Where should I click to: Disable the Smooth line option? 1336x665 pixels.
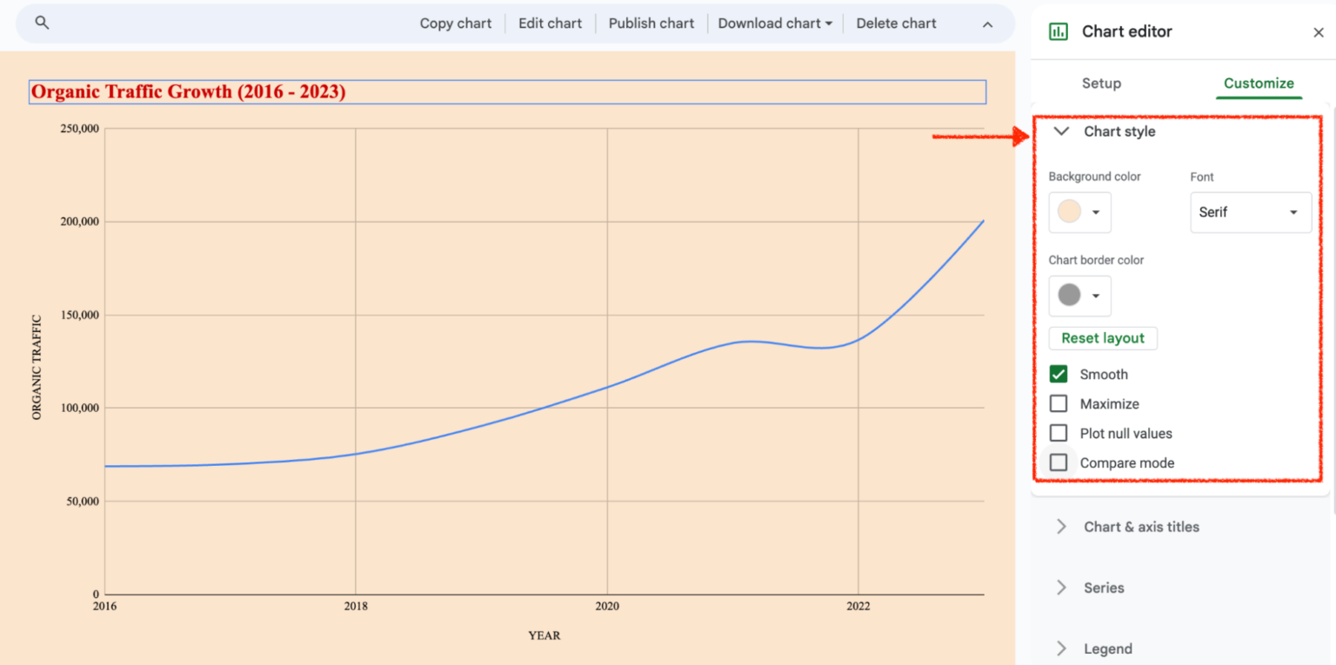coord(1059,374)
